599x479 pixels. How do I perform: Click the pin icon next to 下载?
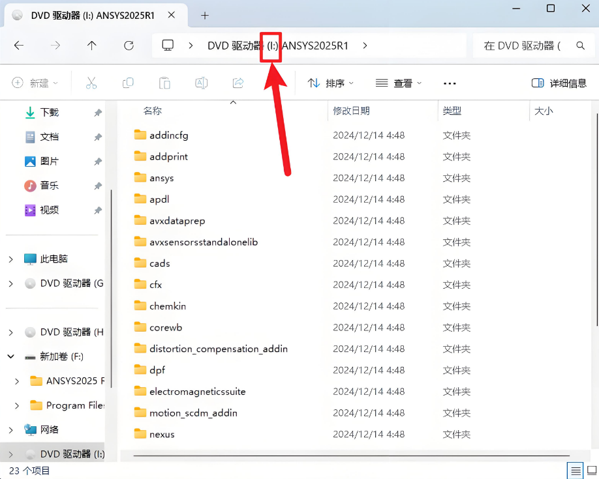[98, 113]
